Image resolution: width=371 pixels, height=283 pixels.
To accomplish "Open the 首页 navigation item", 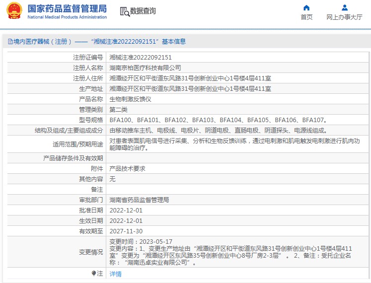I will [x=306, y=17].
